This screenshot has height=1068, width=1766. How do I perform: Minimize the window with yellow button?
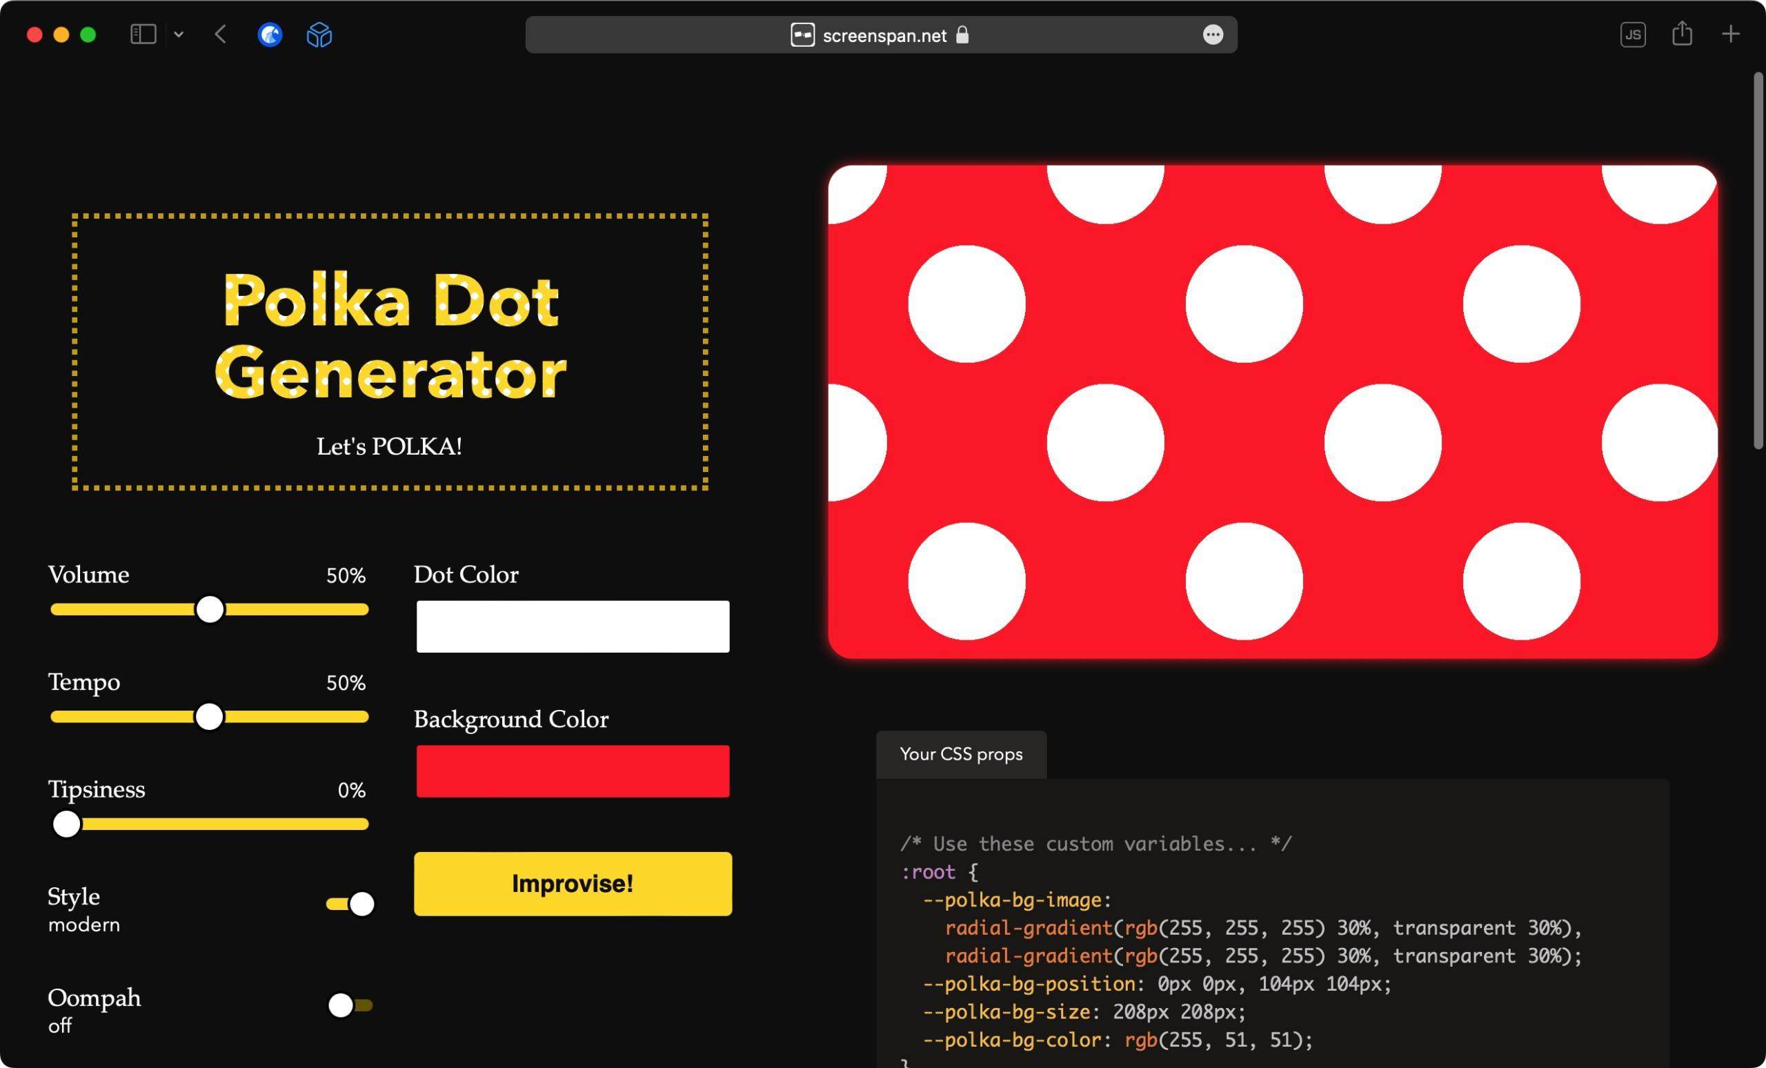61,34
